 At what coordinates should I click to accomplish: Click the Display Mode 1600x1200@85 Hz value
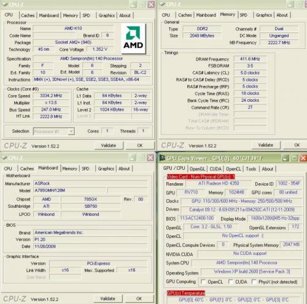click(275, 218)
